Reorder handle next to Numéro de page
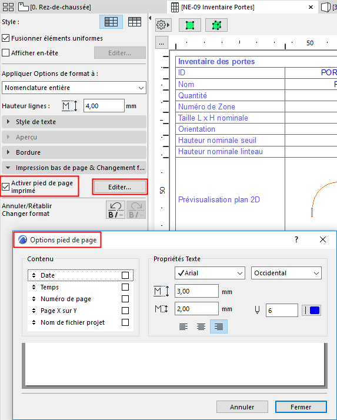The image size is (337, 420). point(34,299)
